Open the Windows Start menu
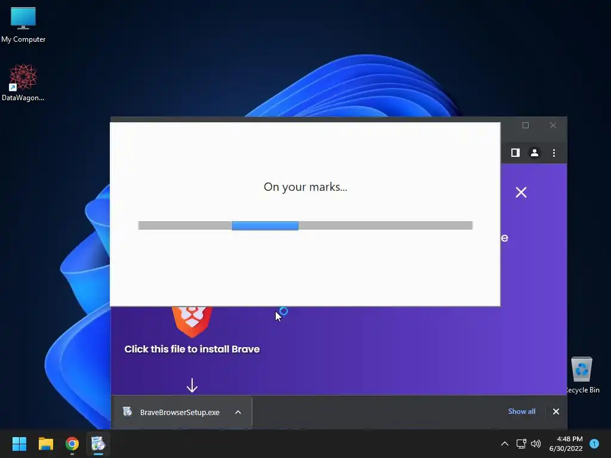 coord(19,444)
